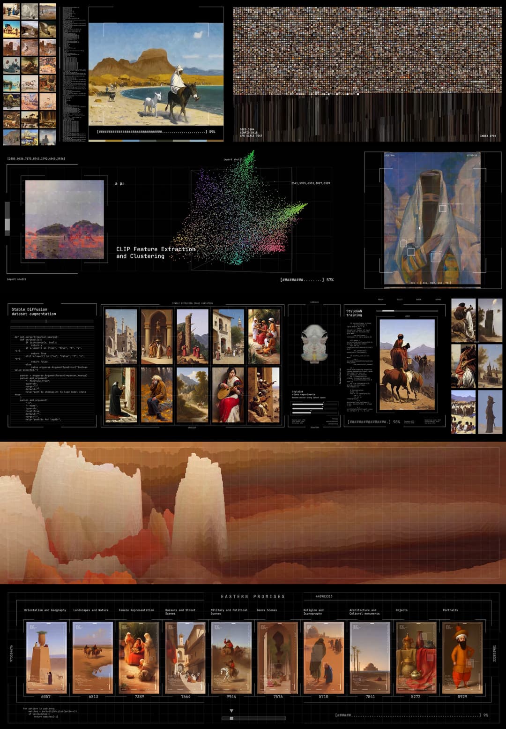Select the Architecture and Cultural monuments label

364,612
